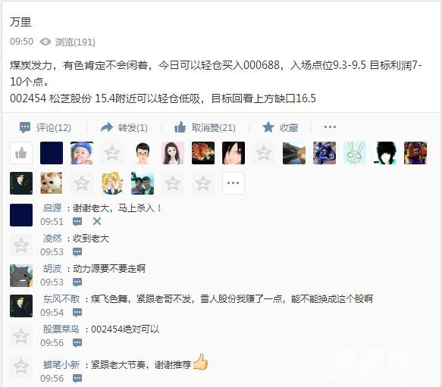Open the baby with blue hat avatar

82,153
